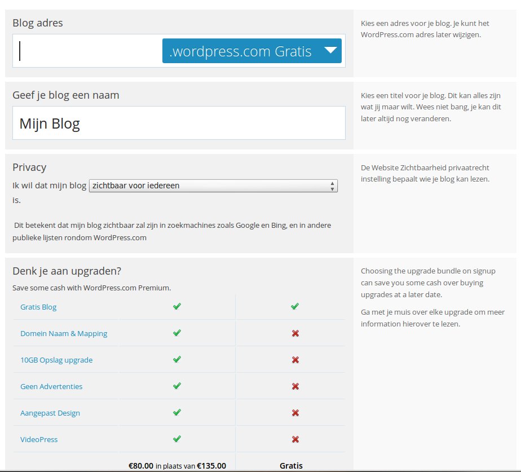The image size is (521, 472).
Task: Open the .wordpress.com Gratis domain dropdown
Action: tap(252, 51)
